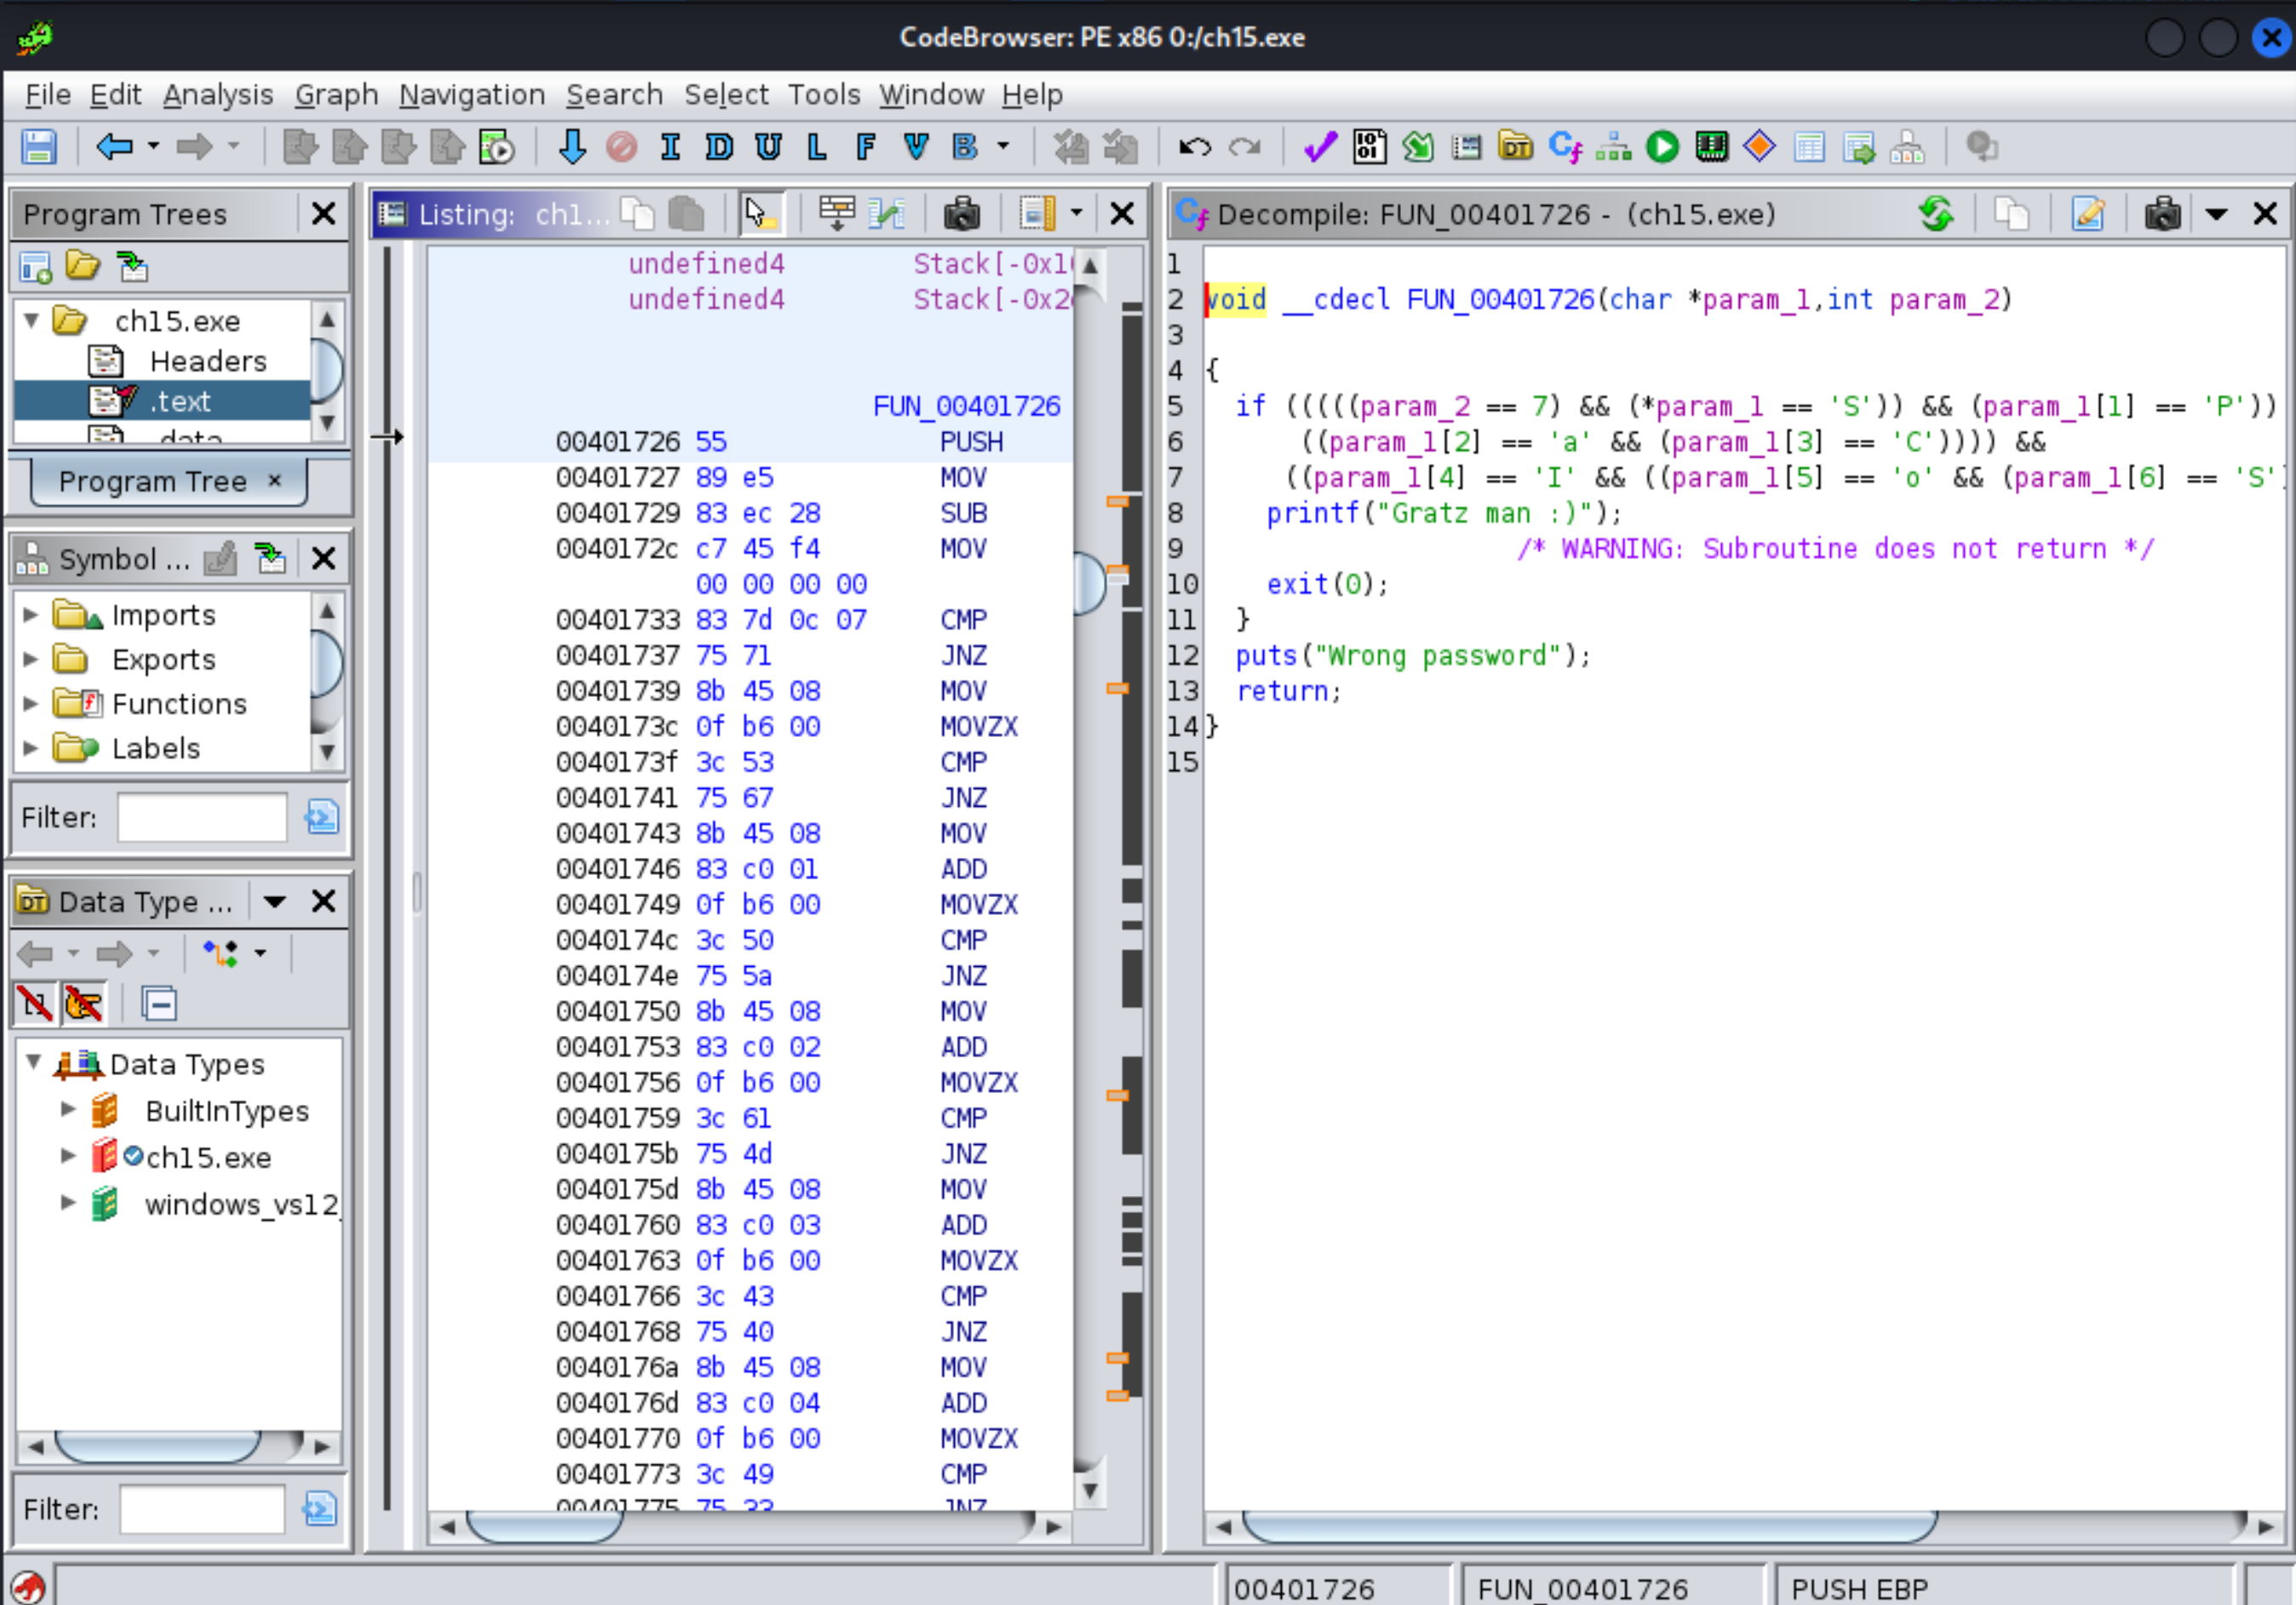Click the Data Type Manager filter input field
This screenshot has width=2296, height=1605.
(202, 1509)
